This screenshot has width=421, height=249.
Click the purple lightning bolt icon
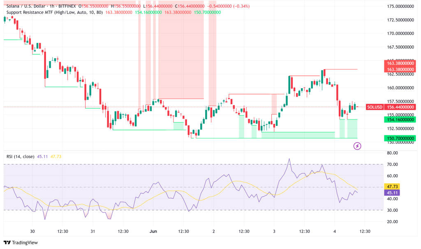pos(357,146)
